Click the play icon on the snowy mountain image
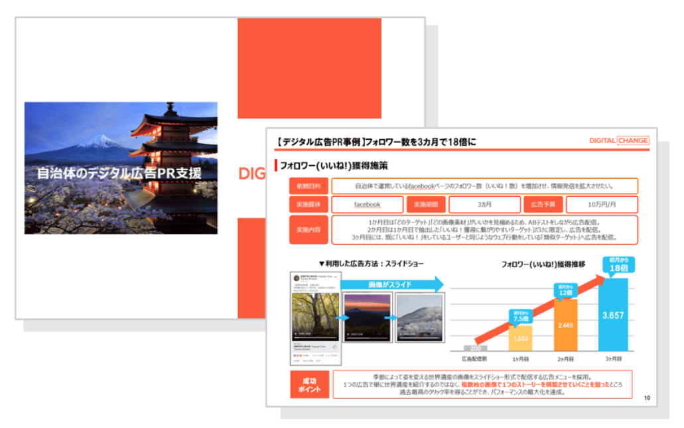This screenshot has width=684, height=428. [x=400, y=334]
